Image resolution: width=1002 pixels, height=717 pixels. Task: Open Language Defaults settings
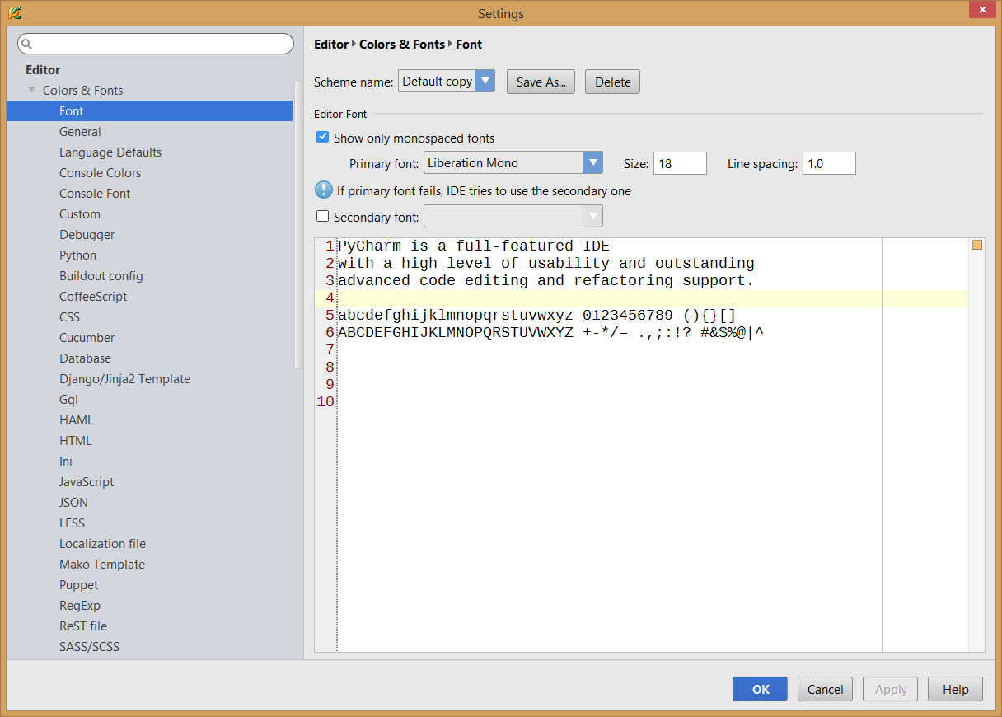[x=110, y=152]
